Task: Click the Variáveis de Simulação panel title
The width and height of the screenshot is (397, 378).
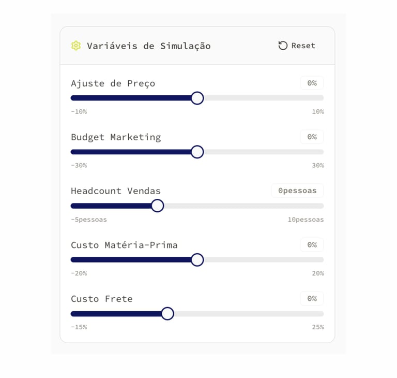Action: [x=148, y=46]
